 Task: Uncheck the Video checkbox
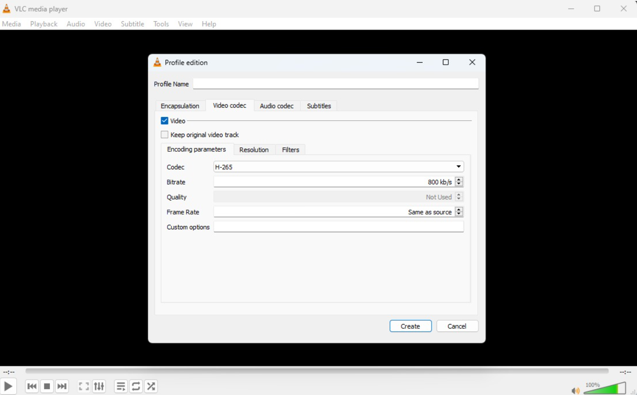point(164,120)
